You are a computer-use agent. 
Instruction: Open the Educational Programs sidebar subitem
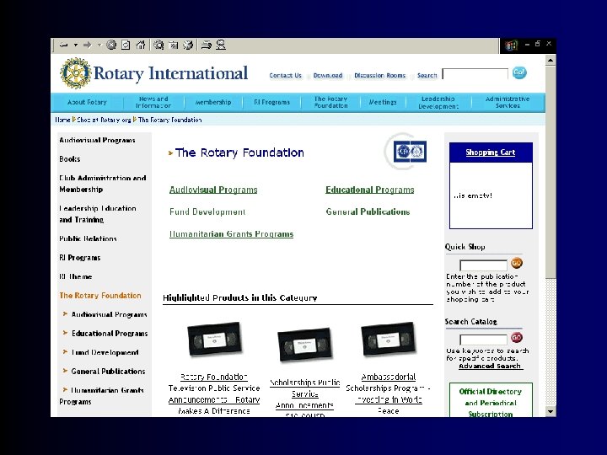(x=110, y=334)
